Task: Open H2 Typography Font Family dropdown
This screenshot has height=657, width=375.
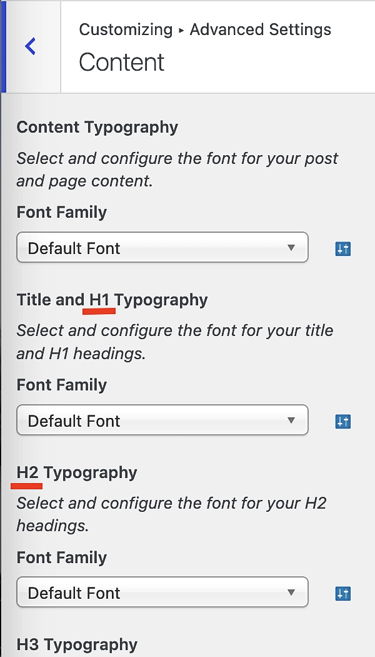Action: tap(162, 593)
